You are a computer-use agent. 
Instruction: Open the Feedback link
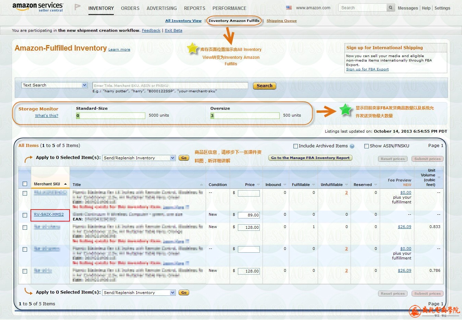click(x=151, y=30)
